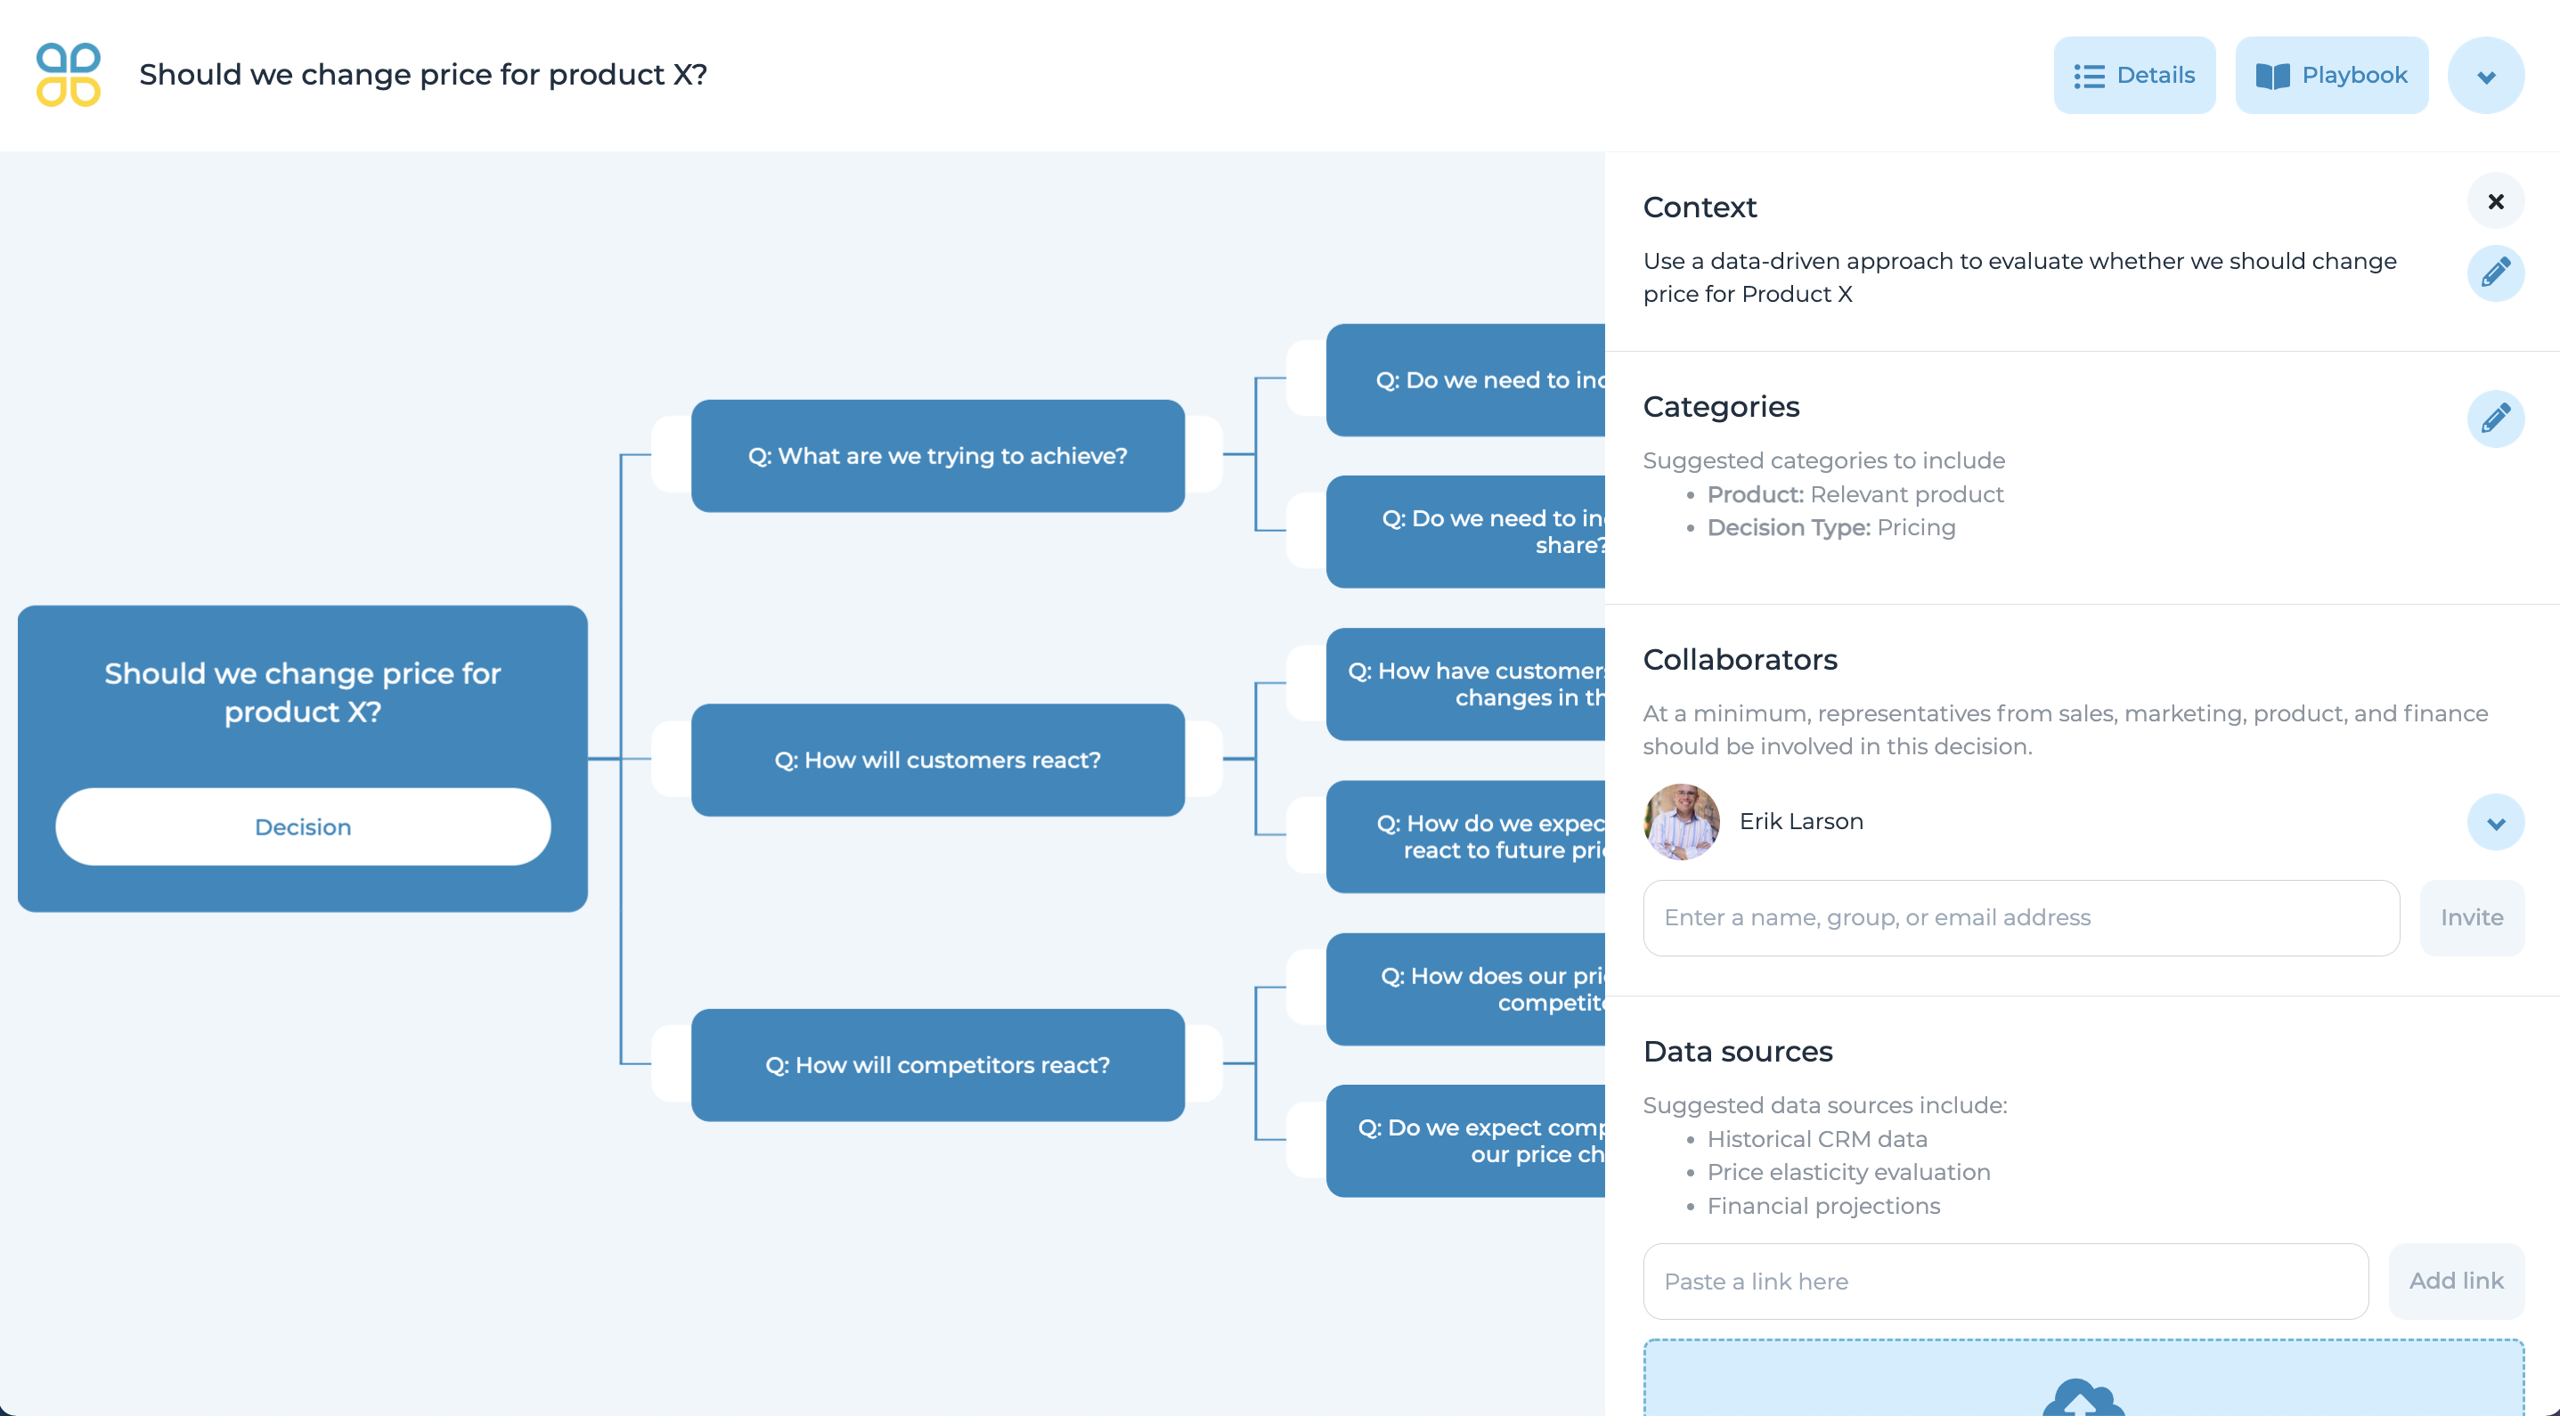Click the four-leaf app logo icon
This screenshot has width=2560, height=1416.
[x=68, y=75]
